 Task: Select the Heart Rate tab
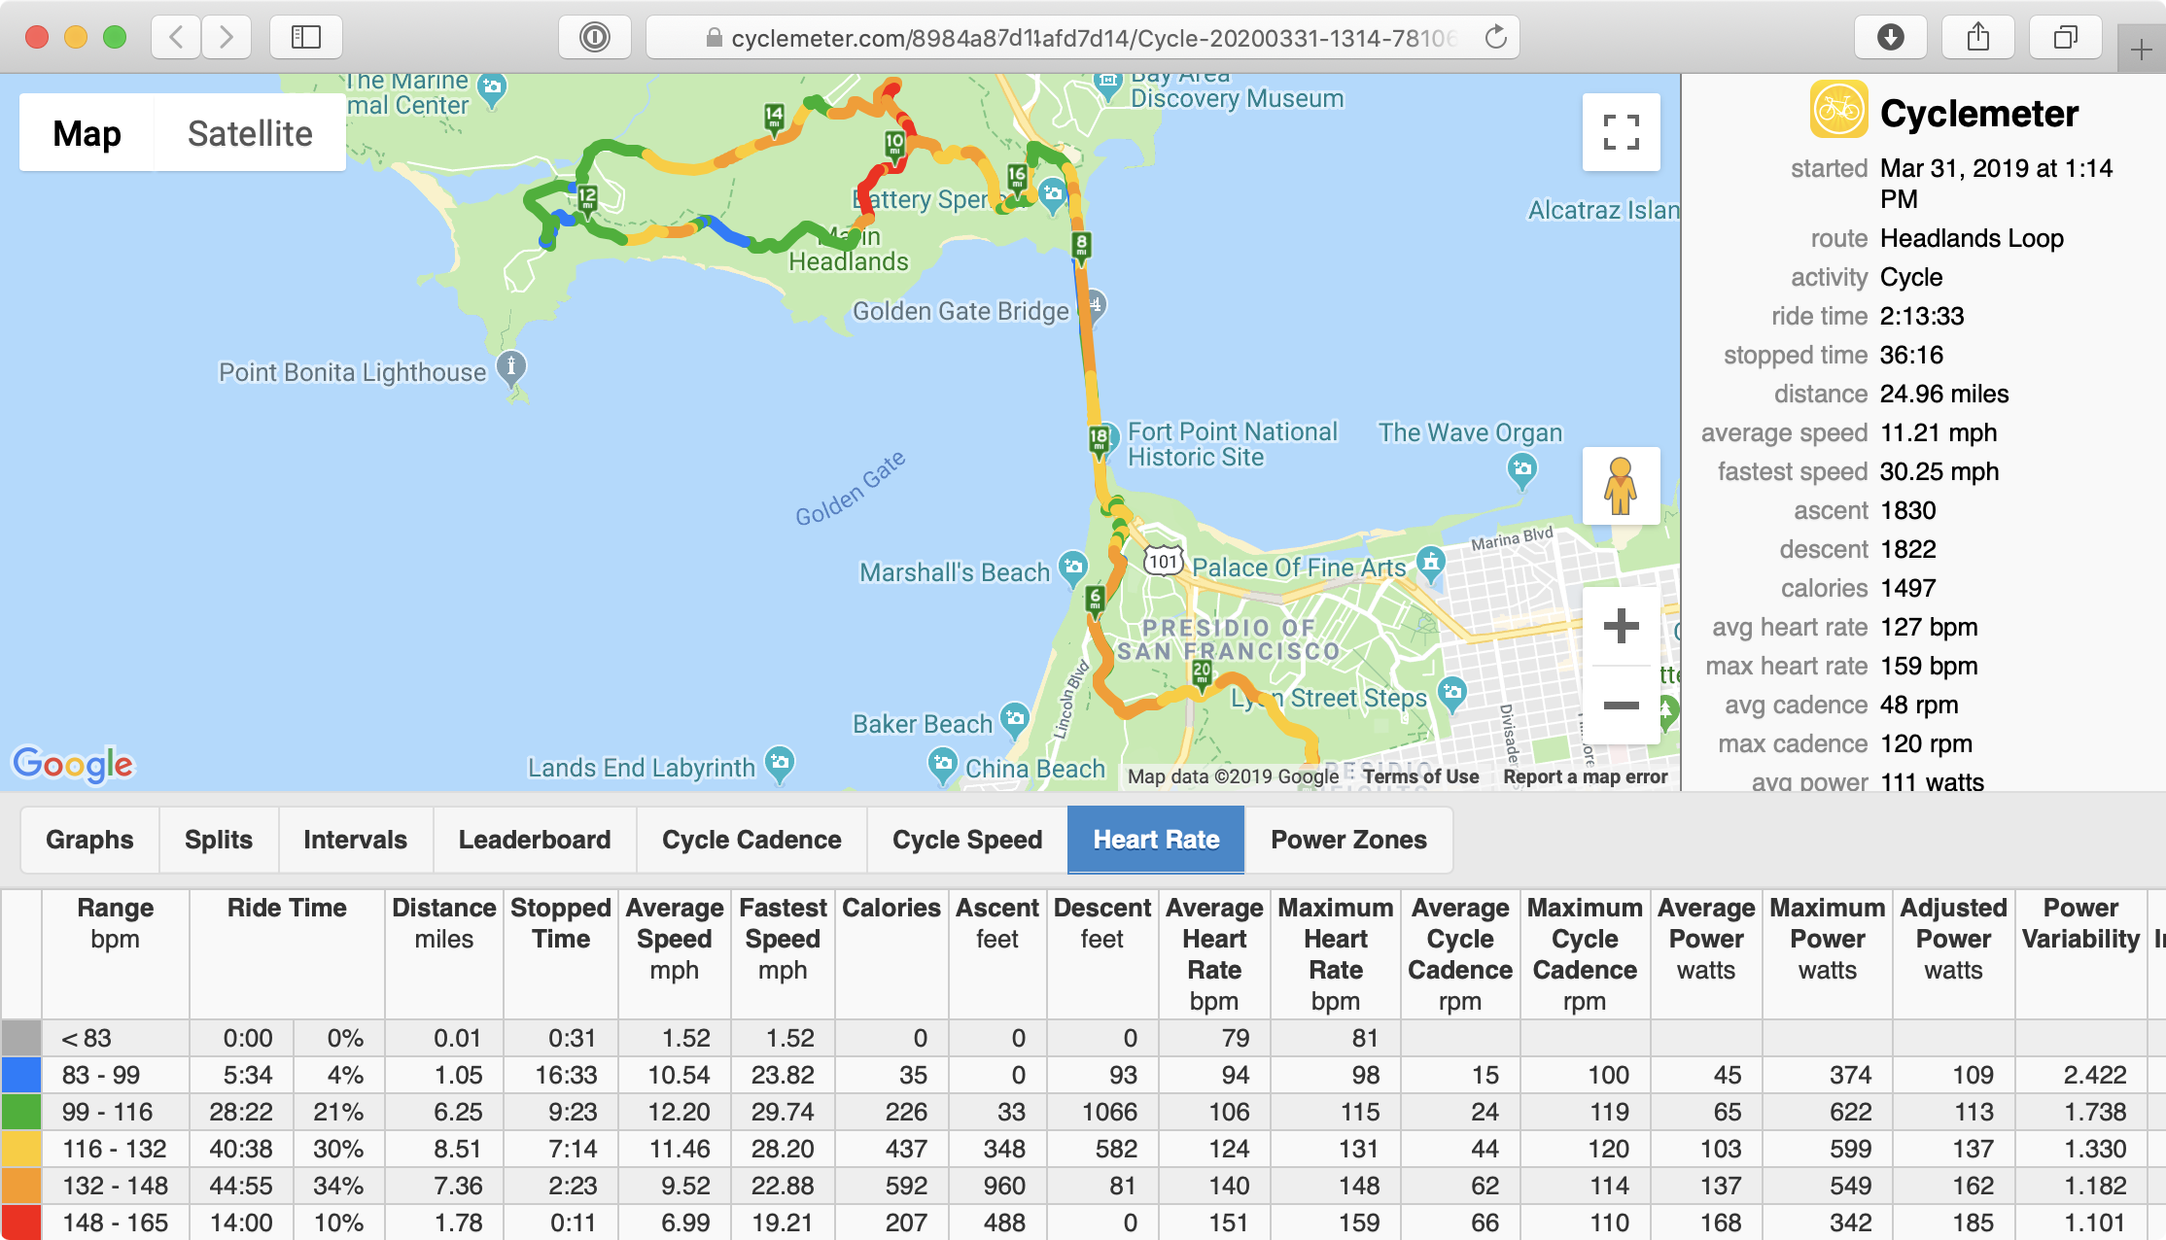(x=1156, y=840)
